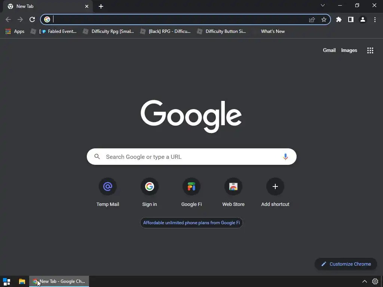Open the Difficulty Button Si... bookmark

221,31
